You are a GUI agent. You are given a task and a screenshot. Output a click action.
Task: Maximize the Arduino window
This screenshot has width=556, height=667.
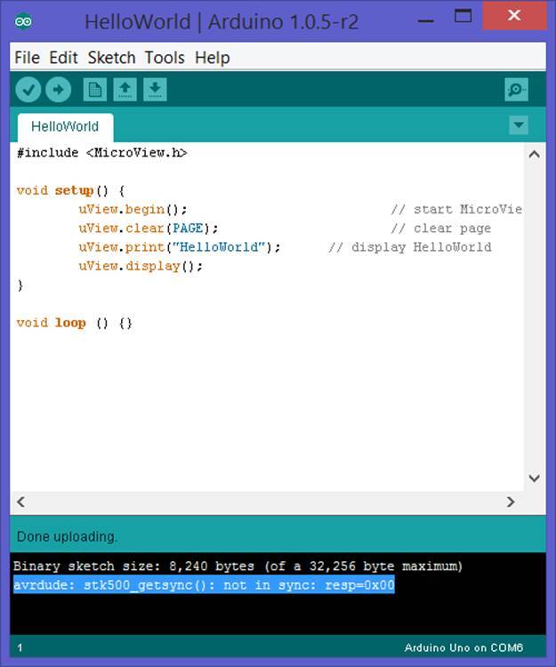463,16
